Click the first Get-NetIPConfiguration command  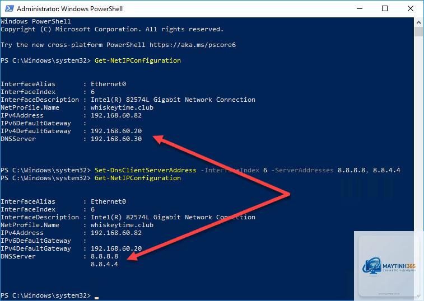[138, 60]
